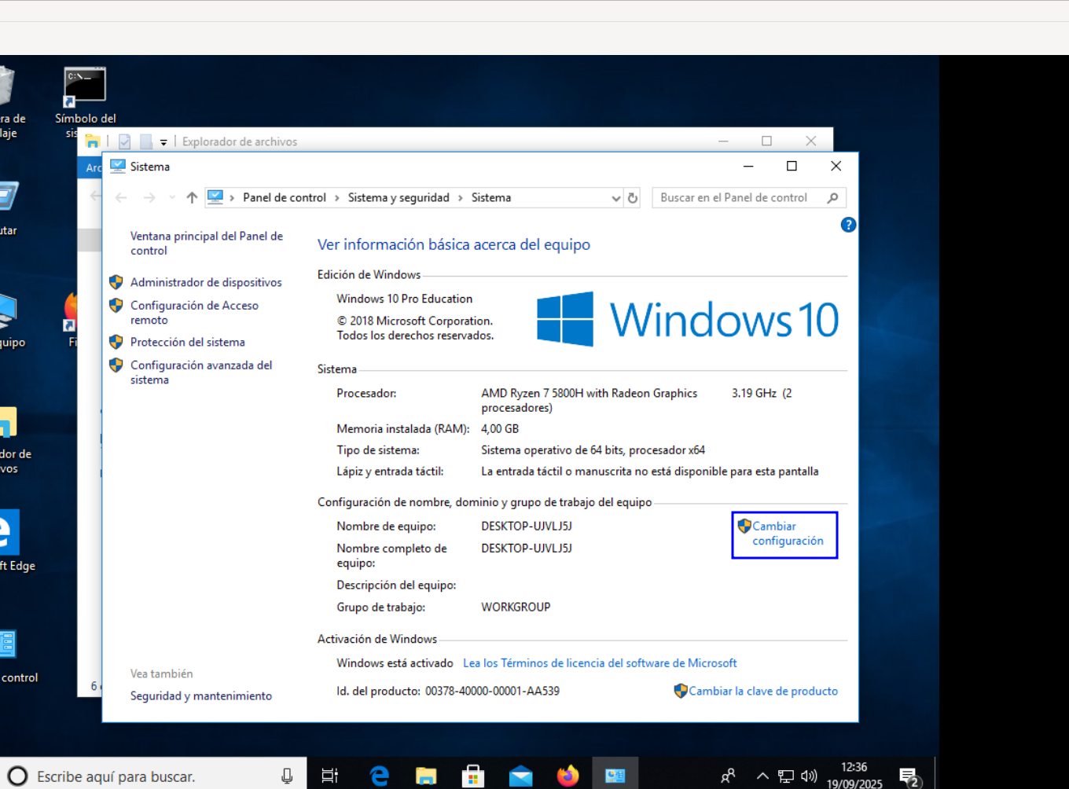This screenshot has height=789, width=1069.
Task: Open the notification center icon
Action: pos(909,776)
